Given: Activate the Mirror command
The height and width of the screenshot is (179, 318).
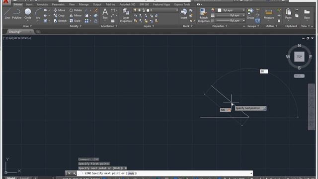Looking at the screenshot, I should 76,15.
